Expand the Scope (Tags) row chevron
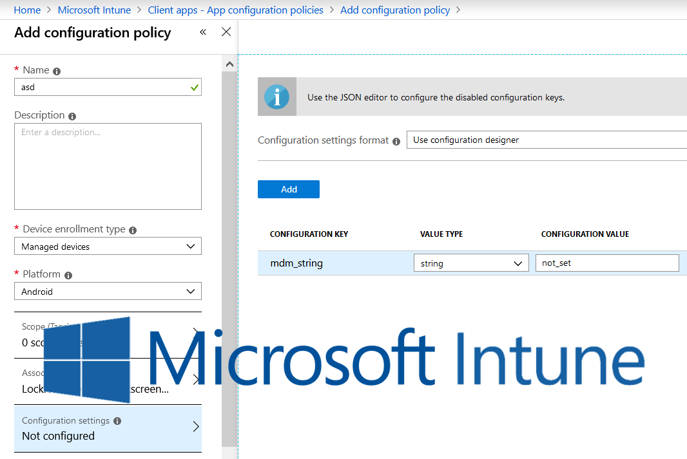Screen dimensions: 687x459 (x=196, y=332)
